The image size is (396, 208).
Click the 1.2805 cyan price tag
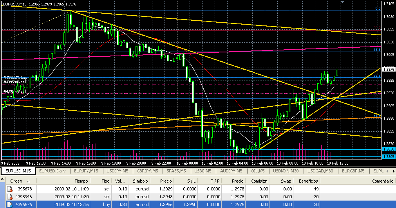coord(389,156)
